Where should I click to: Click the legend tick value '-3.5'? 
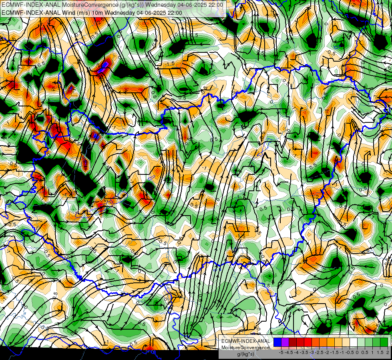click(x=304, y=352)
